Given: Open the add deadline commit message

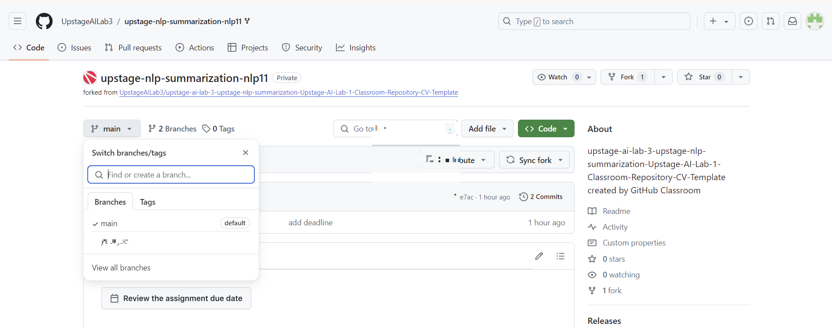Looking at the screenshot, I should 311,223.
